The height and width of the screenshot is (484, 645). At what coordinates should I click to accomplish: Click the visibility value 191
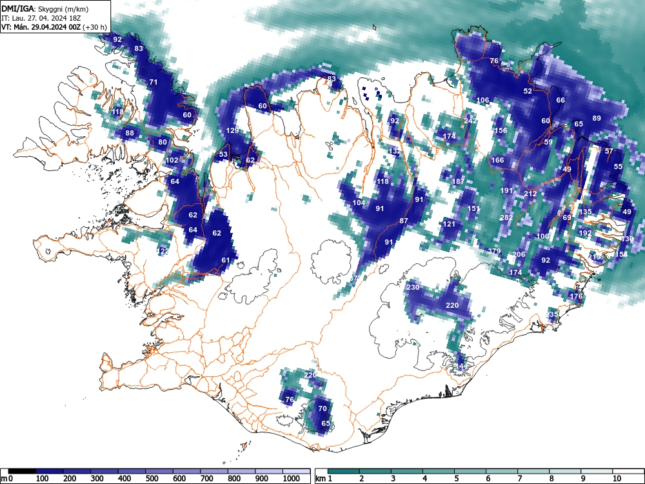(506, 190)
